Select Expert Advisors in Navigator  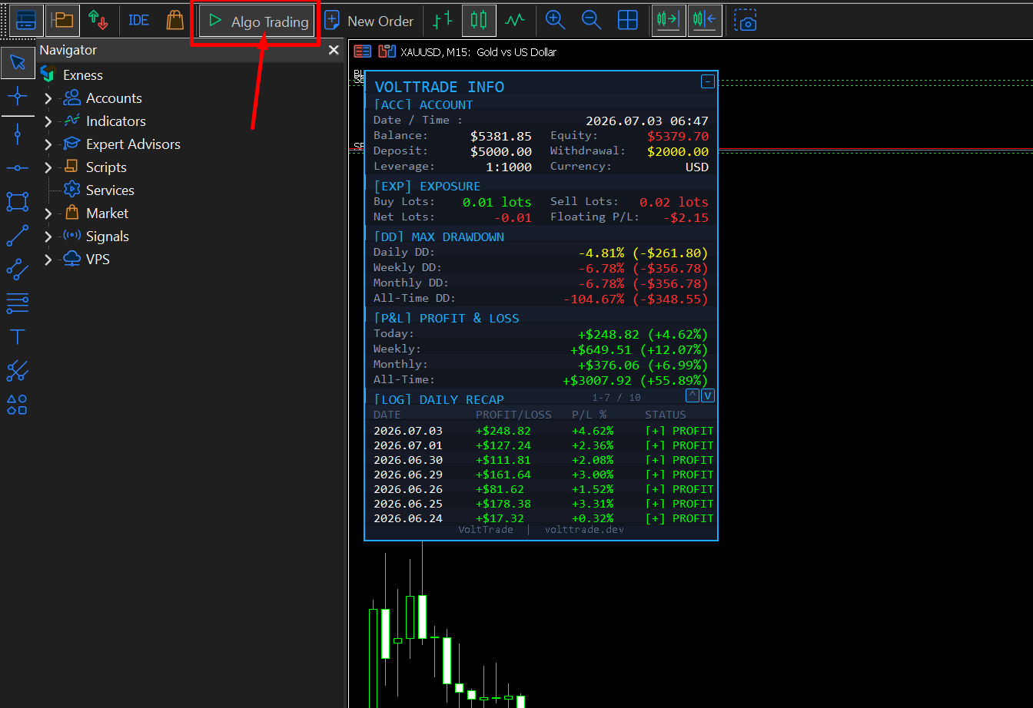point(133,144)
